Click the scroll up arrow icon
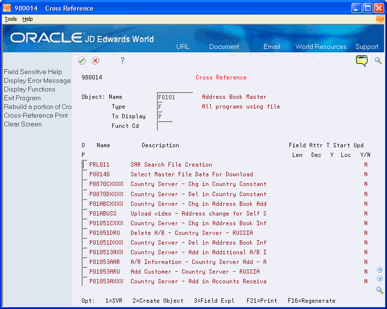The height and width of the screenshot is (309, 387). click(380, 270)
